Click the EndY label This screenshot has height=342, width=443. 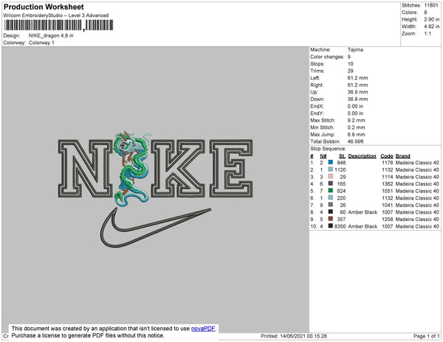pyautogui.click(x=317, y=113)
